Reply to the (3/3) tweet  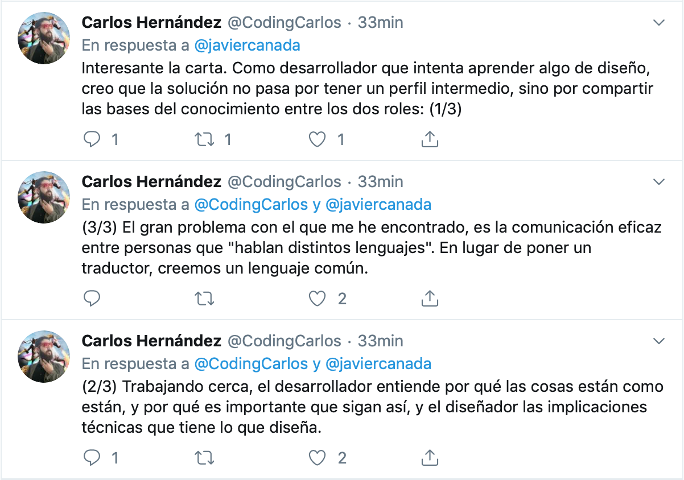[x=92, y=298]
